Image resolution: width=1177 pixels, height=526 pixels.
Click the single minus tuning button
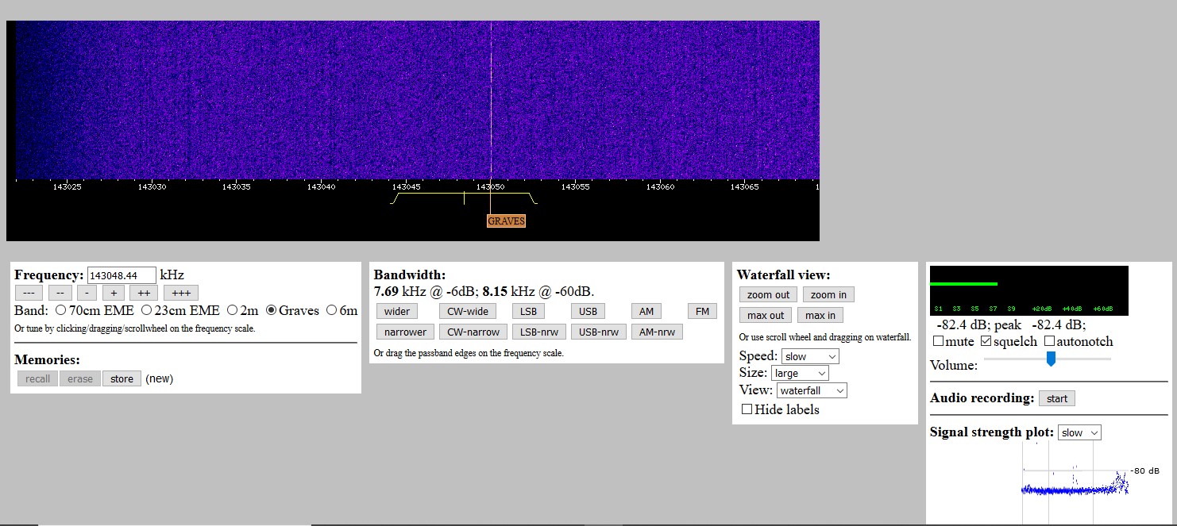87,293
